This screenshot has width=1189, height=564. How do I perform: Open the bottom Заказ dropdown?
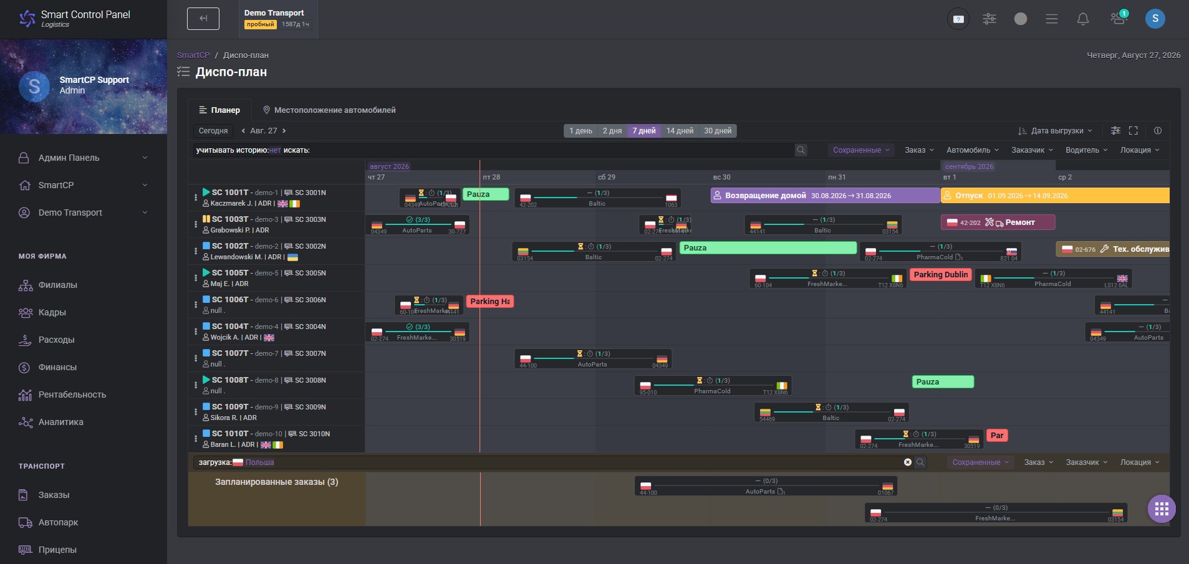point(1038,462)
